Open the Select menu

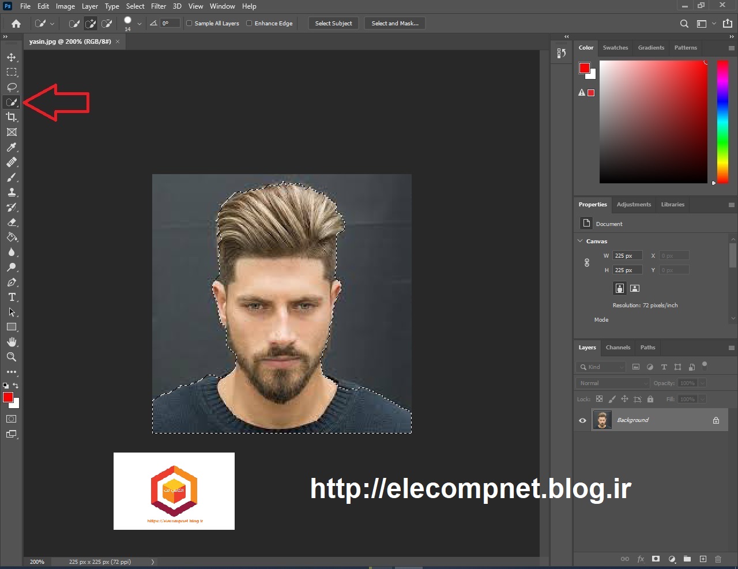tap(135, 6)
